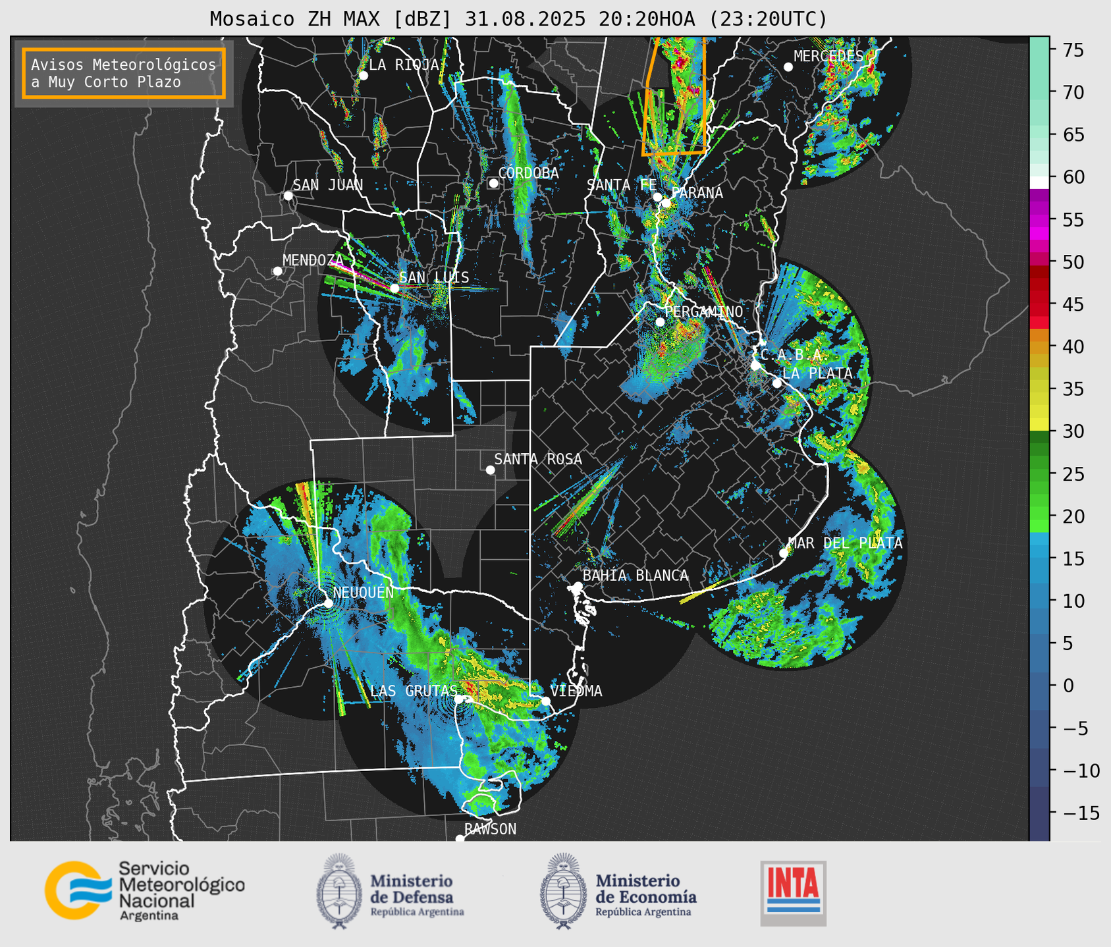
Task: Click the Neuquén city marker dot
Action: coord(328,603)
